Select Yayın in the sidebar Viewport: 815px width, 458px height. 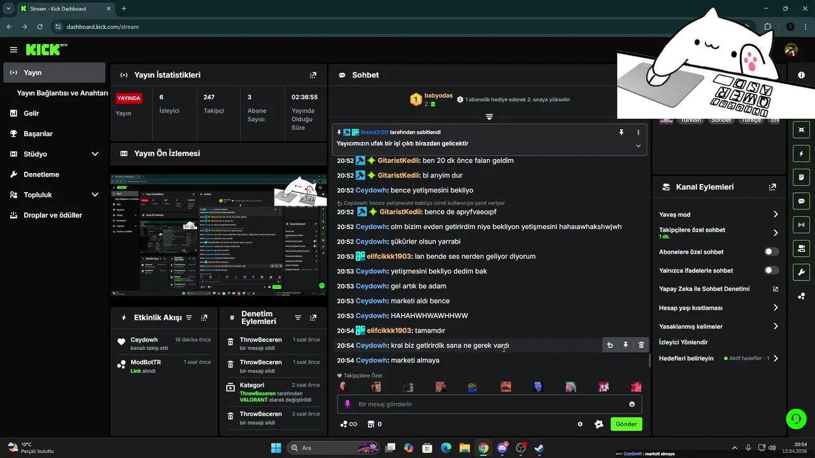[54, 73]
